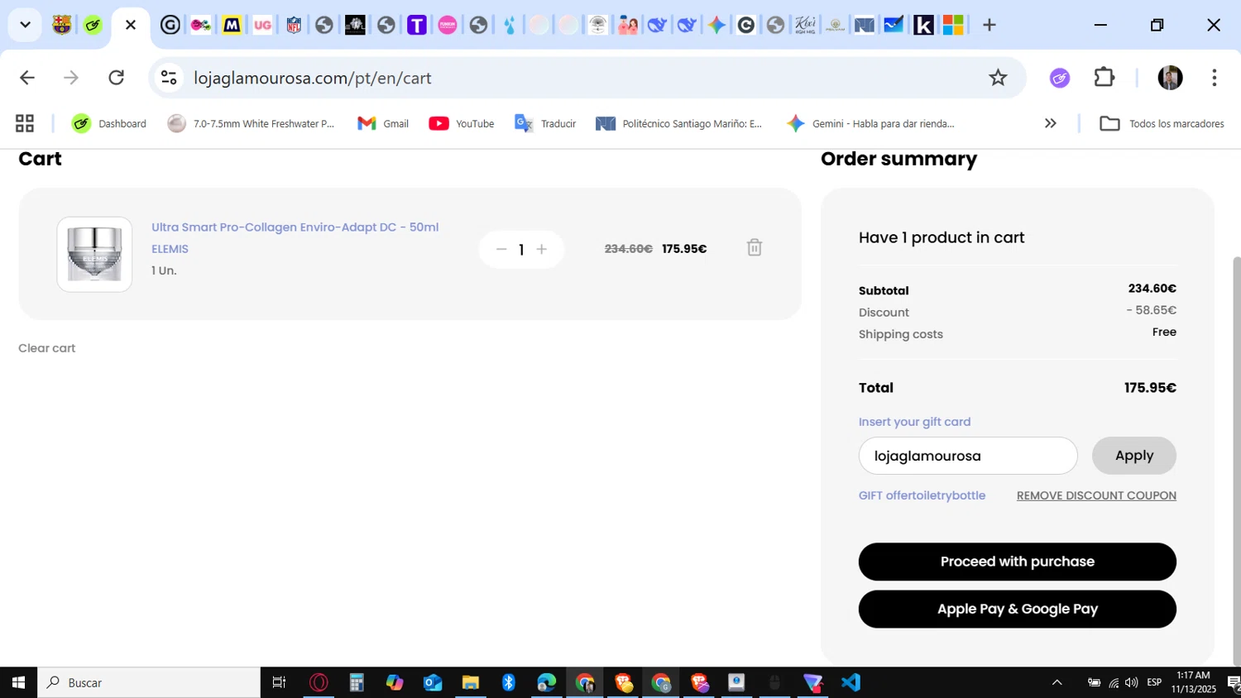Open the Windows Start menu
Image resolution: width=1241 pixels, height=698 pixels.
pos(18,682)
